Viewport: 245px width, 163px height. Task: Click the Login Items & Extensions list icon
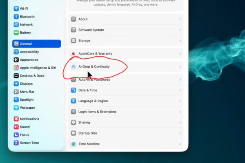(73, 112)
